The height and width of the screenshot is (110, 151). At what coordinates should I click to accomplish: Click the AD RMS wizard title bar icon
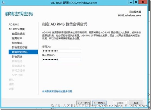tap(3, 3)
